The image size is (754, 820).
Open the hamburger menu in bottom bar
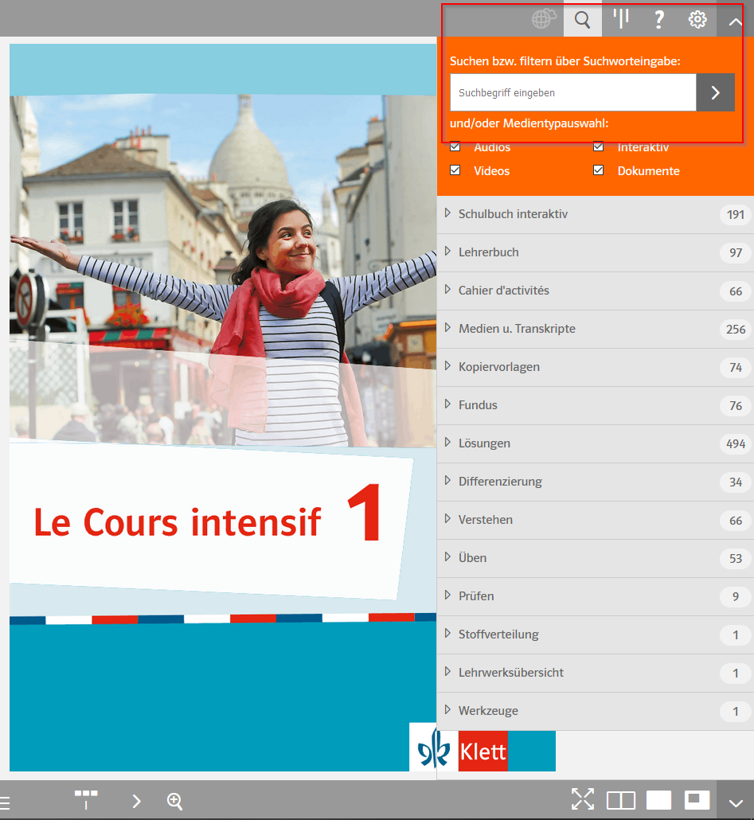tap(6, 801)
